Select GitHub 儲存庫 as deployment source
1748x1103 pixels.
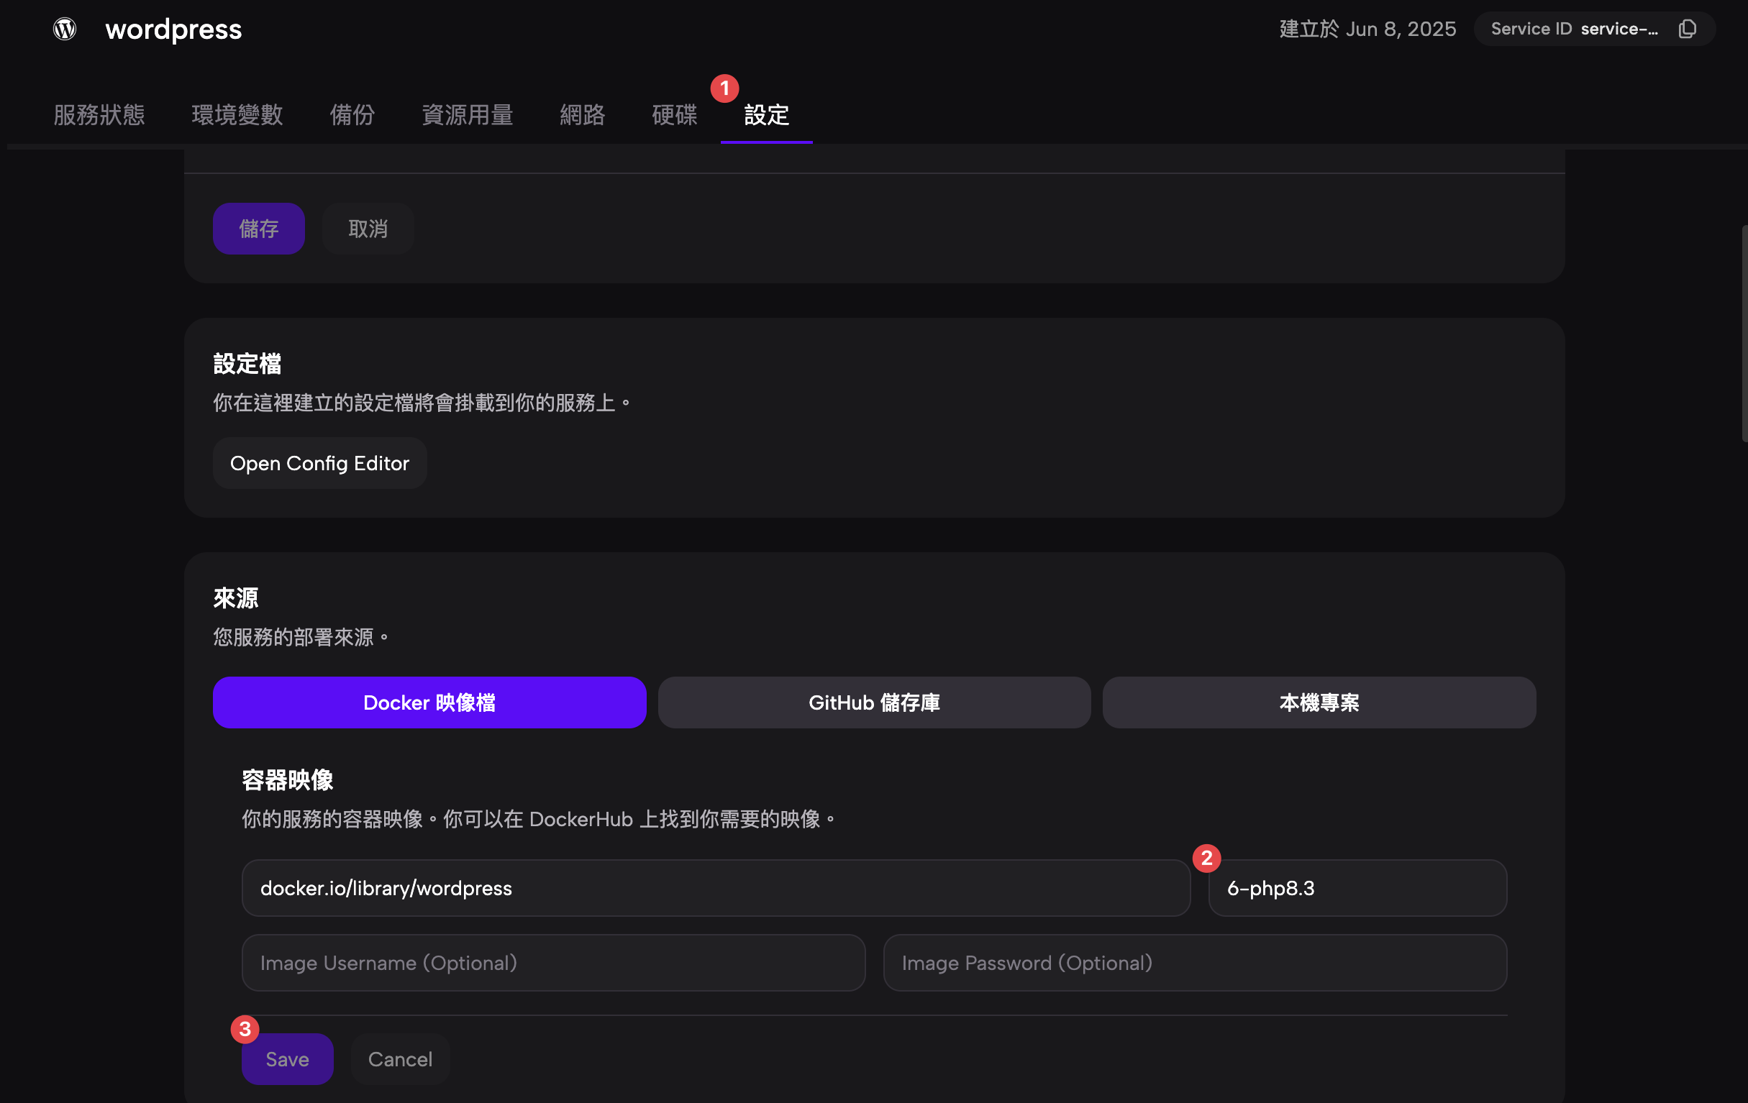[x=874, y=702]
